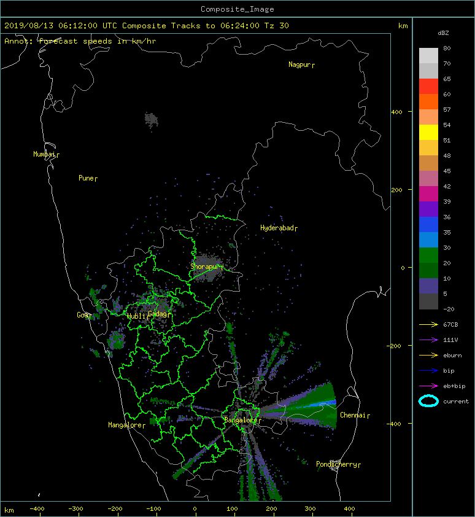
Task: Click the Goa label
Action: click(x=84, y=315)
